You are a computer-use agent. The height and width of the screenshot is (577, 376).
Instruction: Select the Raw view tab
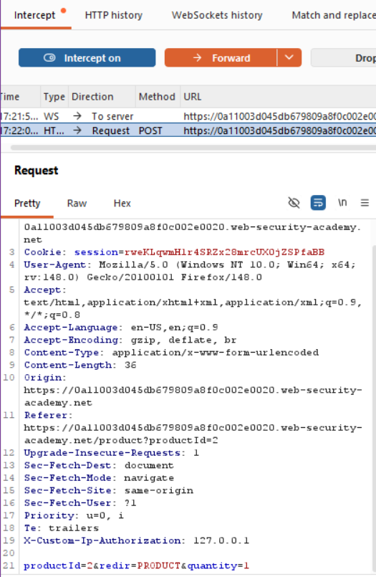click(77, 204)
